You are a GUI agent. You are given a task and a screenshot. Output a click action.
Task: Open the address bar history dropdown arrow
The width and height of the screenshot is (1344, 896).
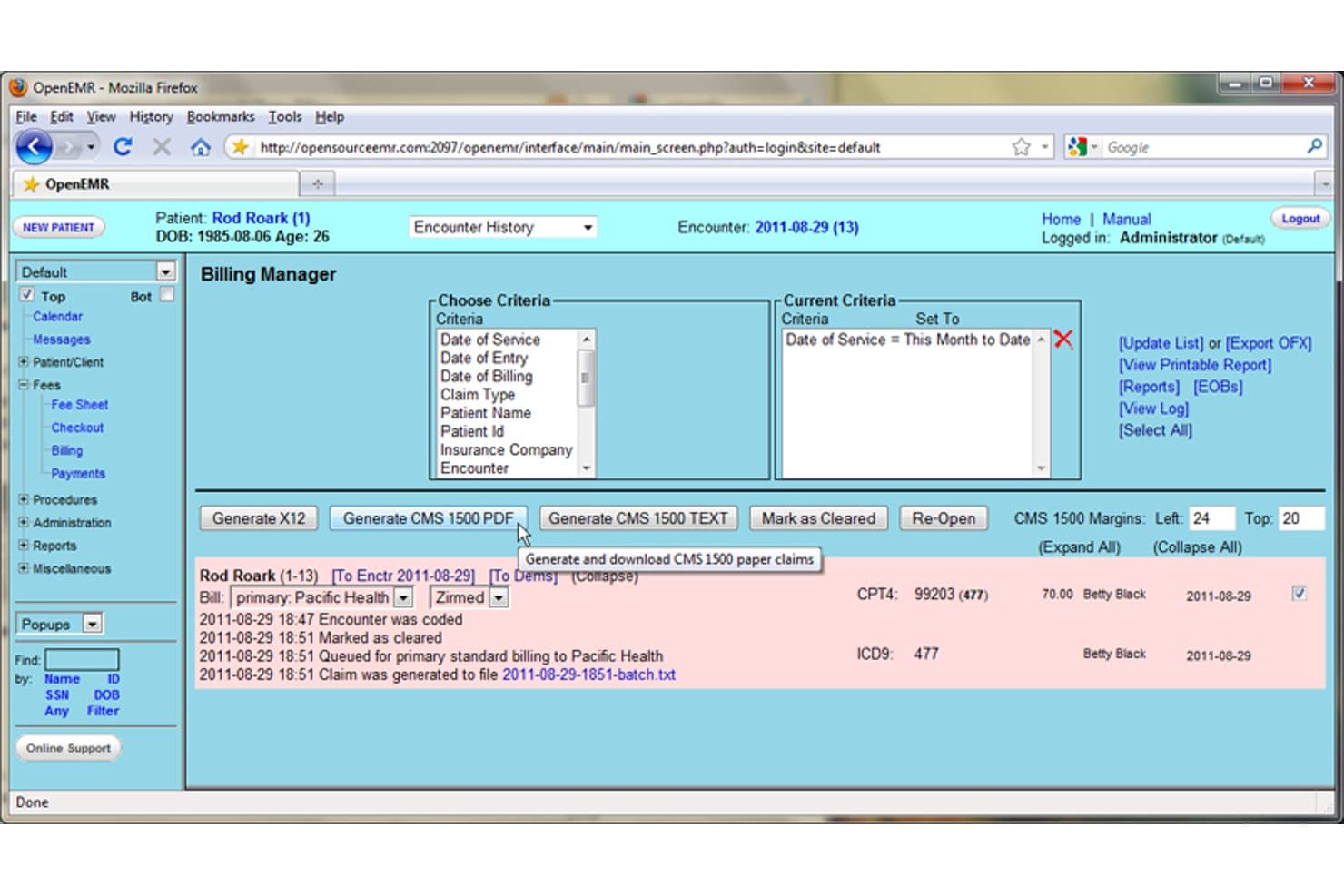pos(1045,146)
